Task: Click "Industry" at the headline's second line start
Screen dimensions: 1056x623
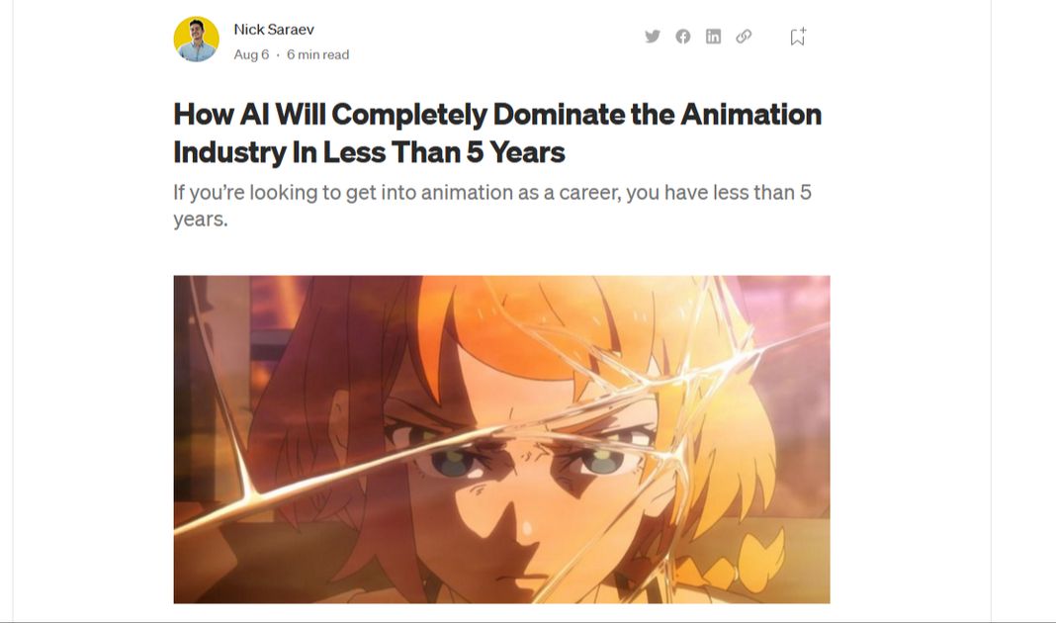Action: 229,152
